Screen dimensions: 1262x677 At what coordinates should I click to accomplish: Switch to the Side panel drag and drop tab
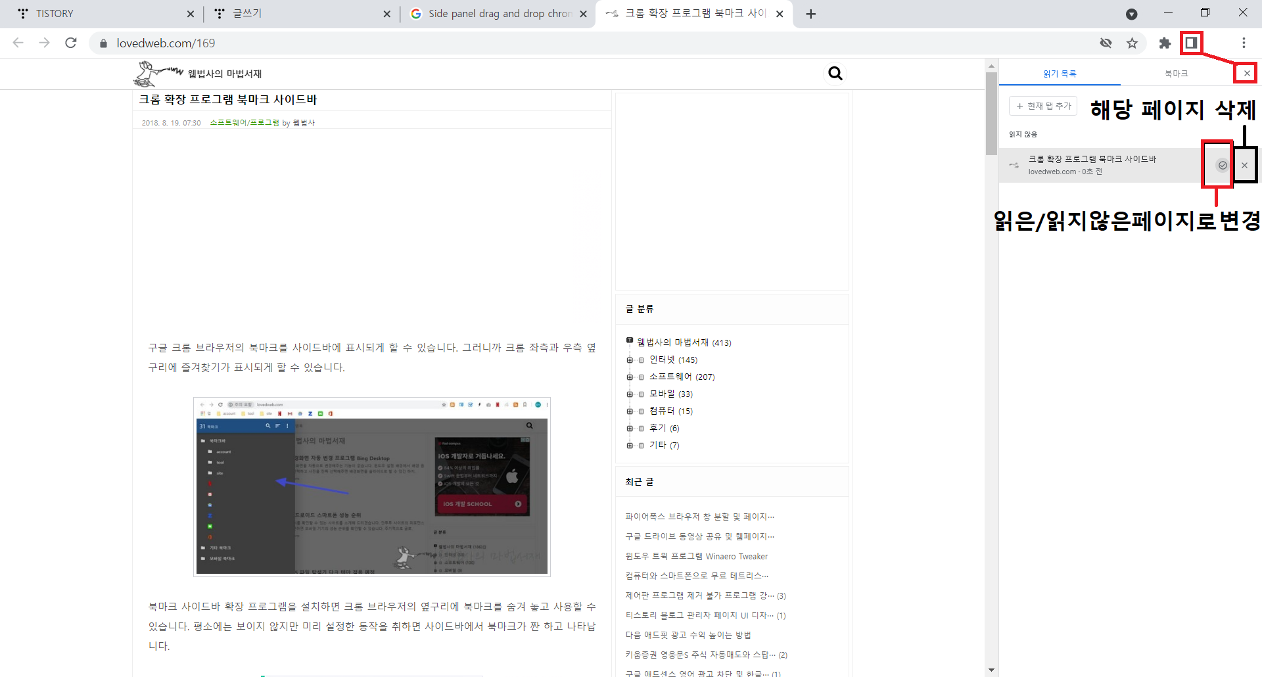click(497, 14)
